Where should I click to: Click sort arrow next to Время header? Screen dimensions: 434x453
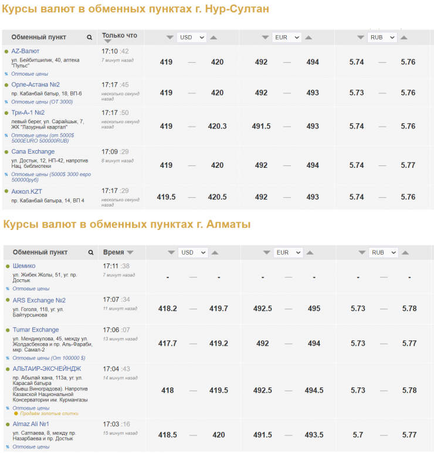(x=130, y=253)
